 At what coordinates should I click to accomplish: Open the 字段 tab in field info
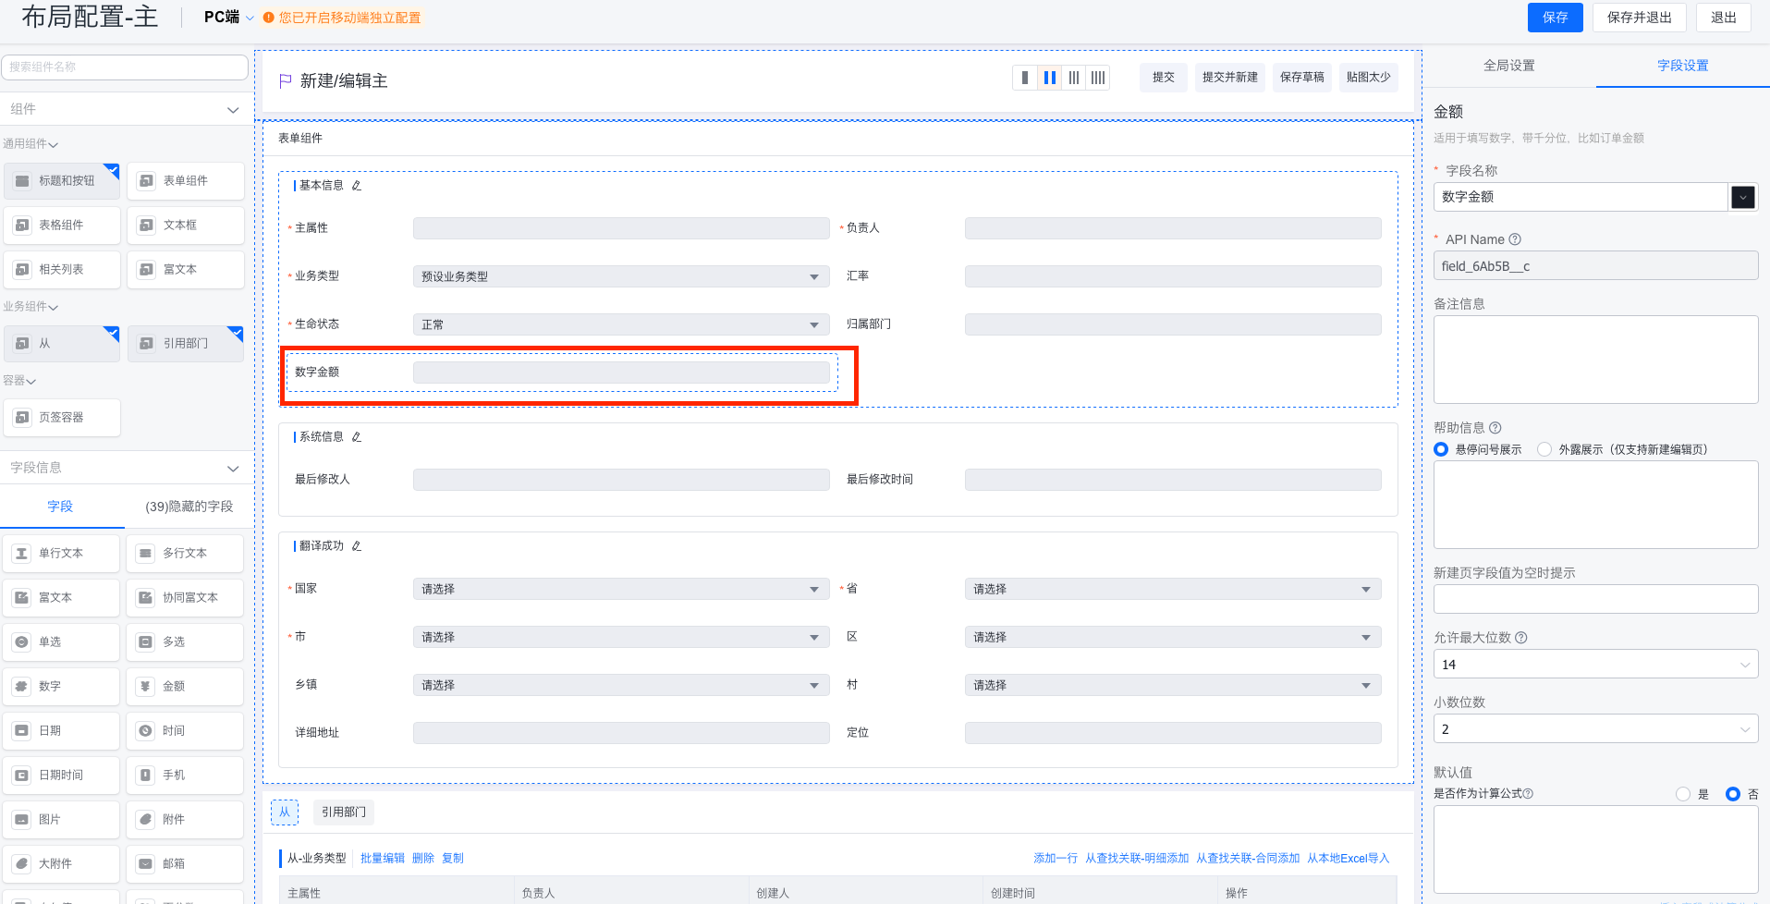(60, 507)
